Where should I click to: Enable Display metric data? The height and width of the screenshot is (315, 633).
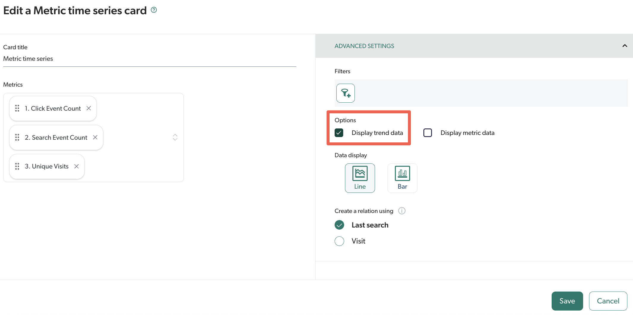428,133
